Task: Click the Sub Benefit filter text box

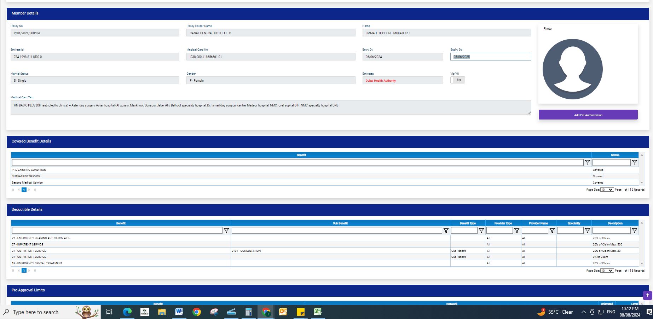Action: tap(336, 231)
